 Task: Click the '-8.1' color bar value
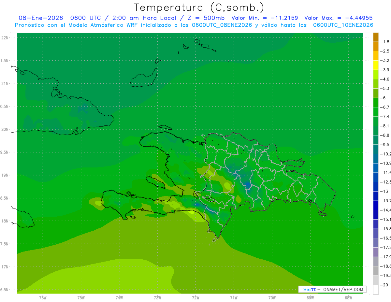tap(385, 126)
